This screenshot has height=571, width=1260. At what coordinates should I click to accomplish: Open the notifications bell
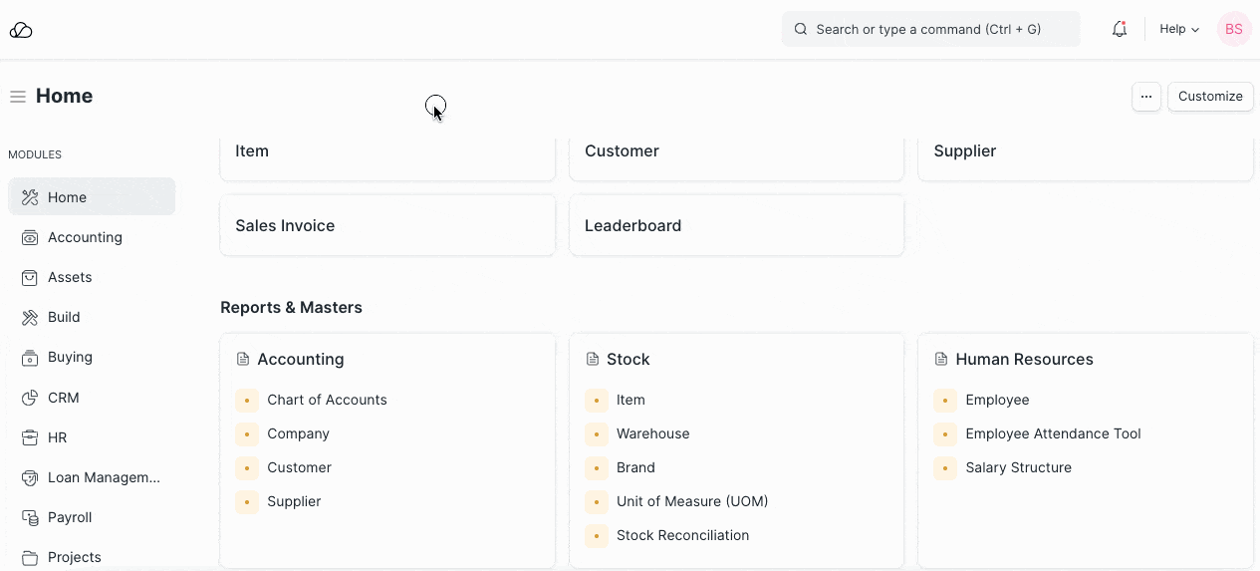tap(1120, 30)
